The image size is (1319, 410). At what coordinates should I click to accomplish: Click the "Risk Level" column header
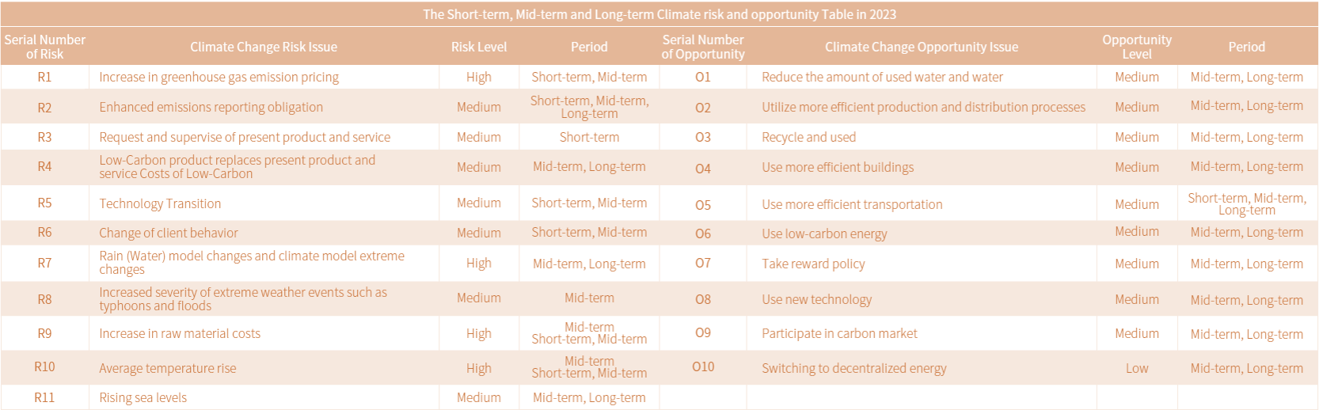point(479,47)
